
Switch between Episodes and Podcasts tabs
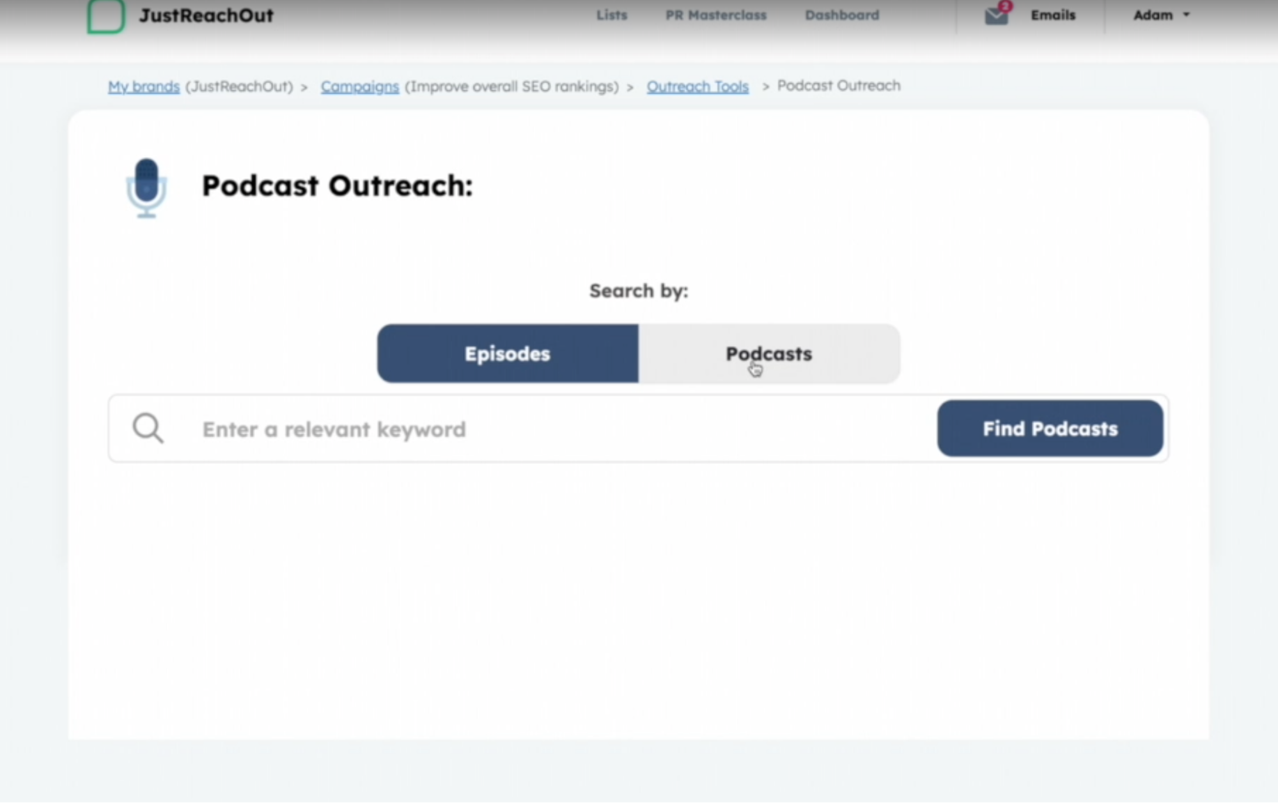coord(769,353)
